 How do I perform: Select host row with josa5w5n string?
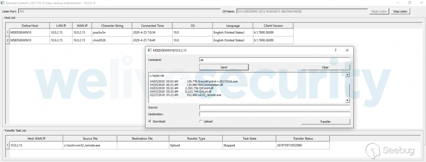pyautogui.click(x=149, y=32)
